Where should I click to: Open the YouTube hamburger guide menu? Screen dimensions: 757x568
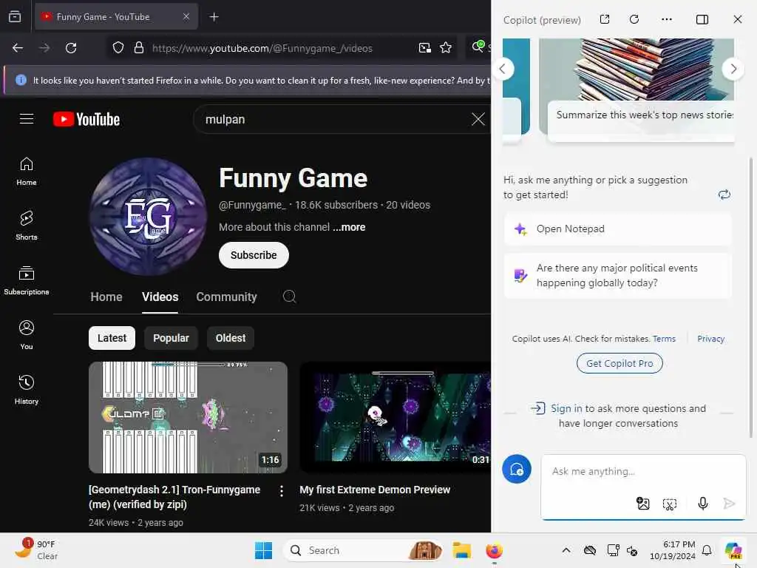click(27, 119)
